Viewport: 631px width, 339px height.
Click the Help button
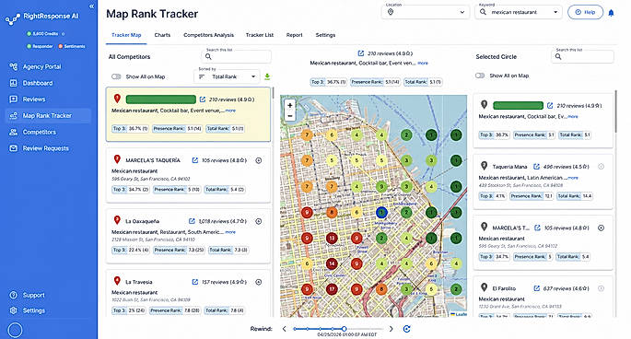click(x=585, y=12)
